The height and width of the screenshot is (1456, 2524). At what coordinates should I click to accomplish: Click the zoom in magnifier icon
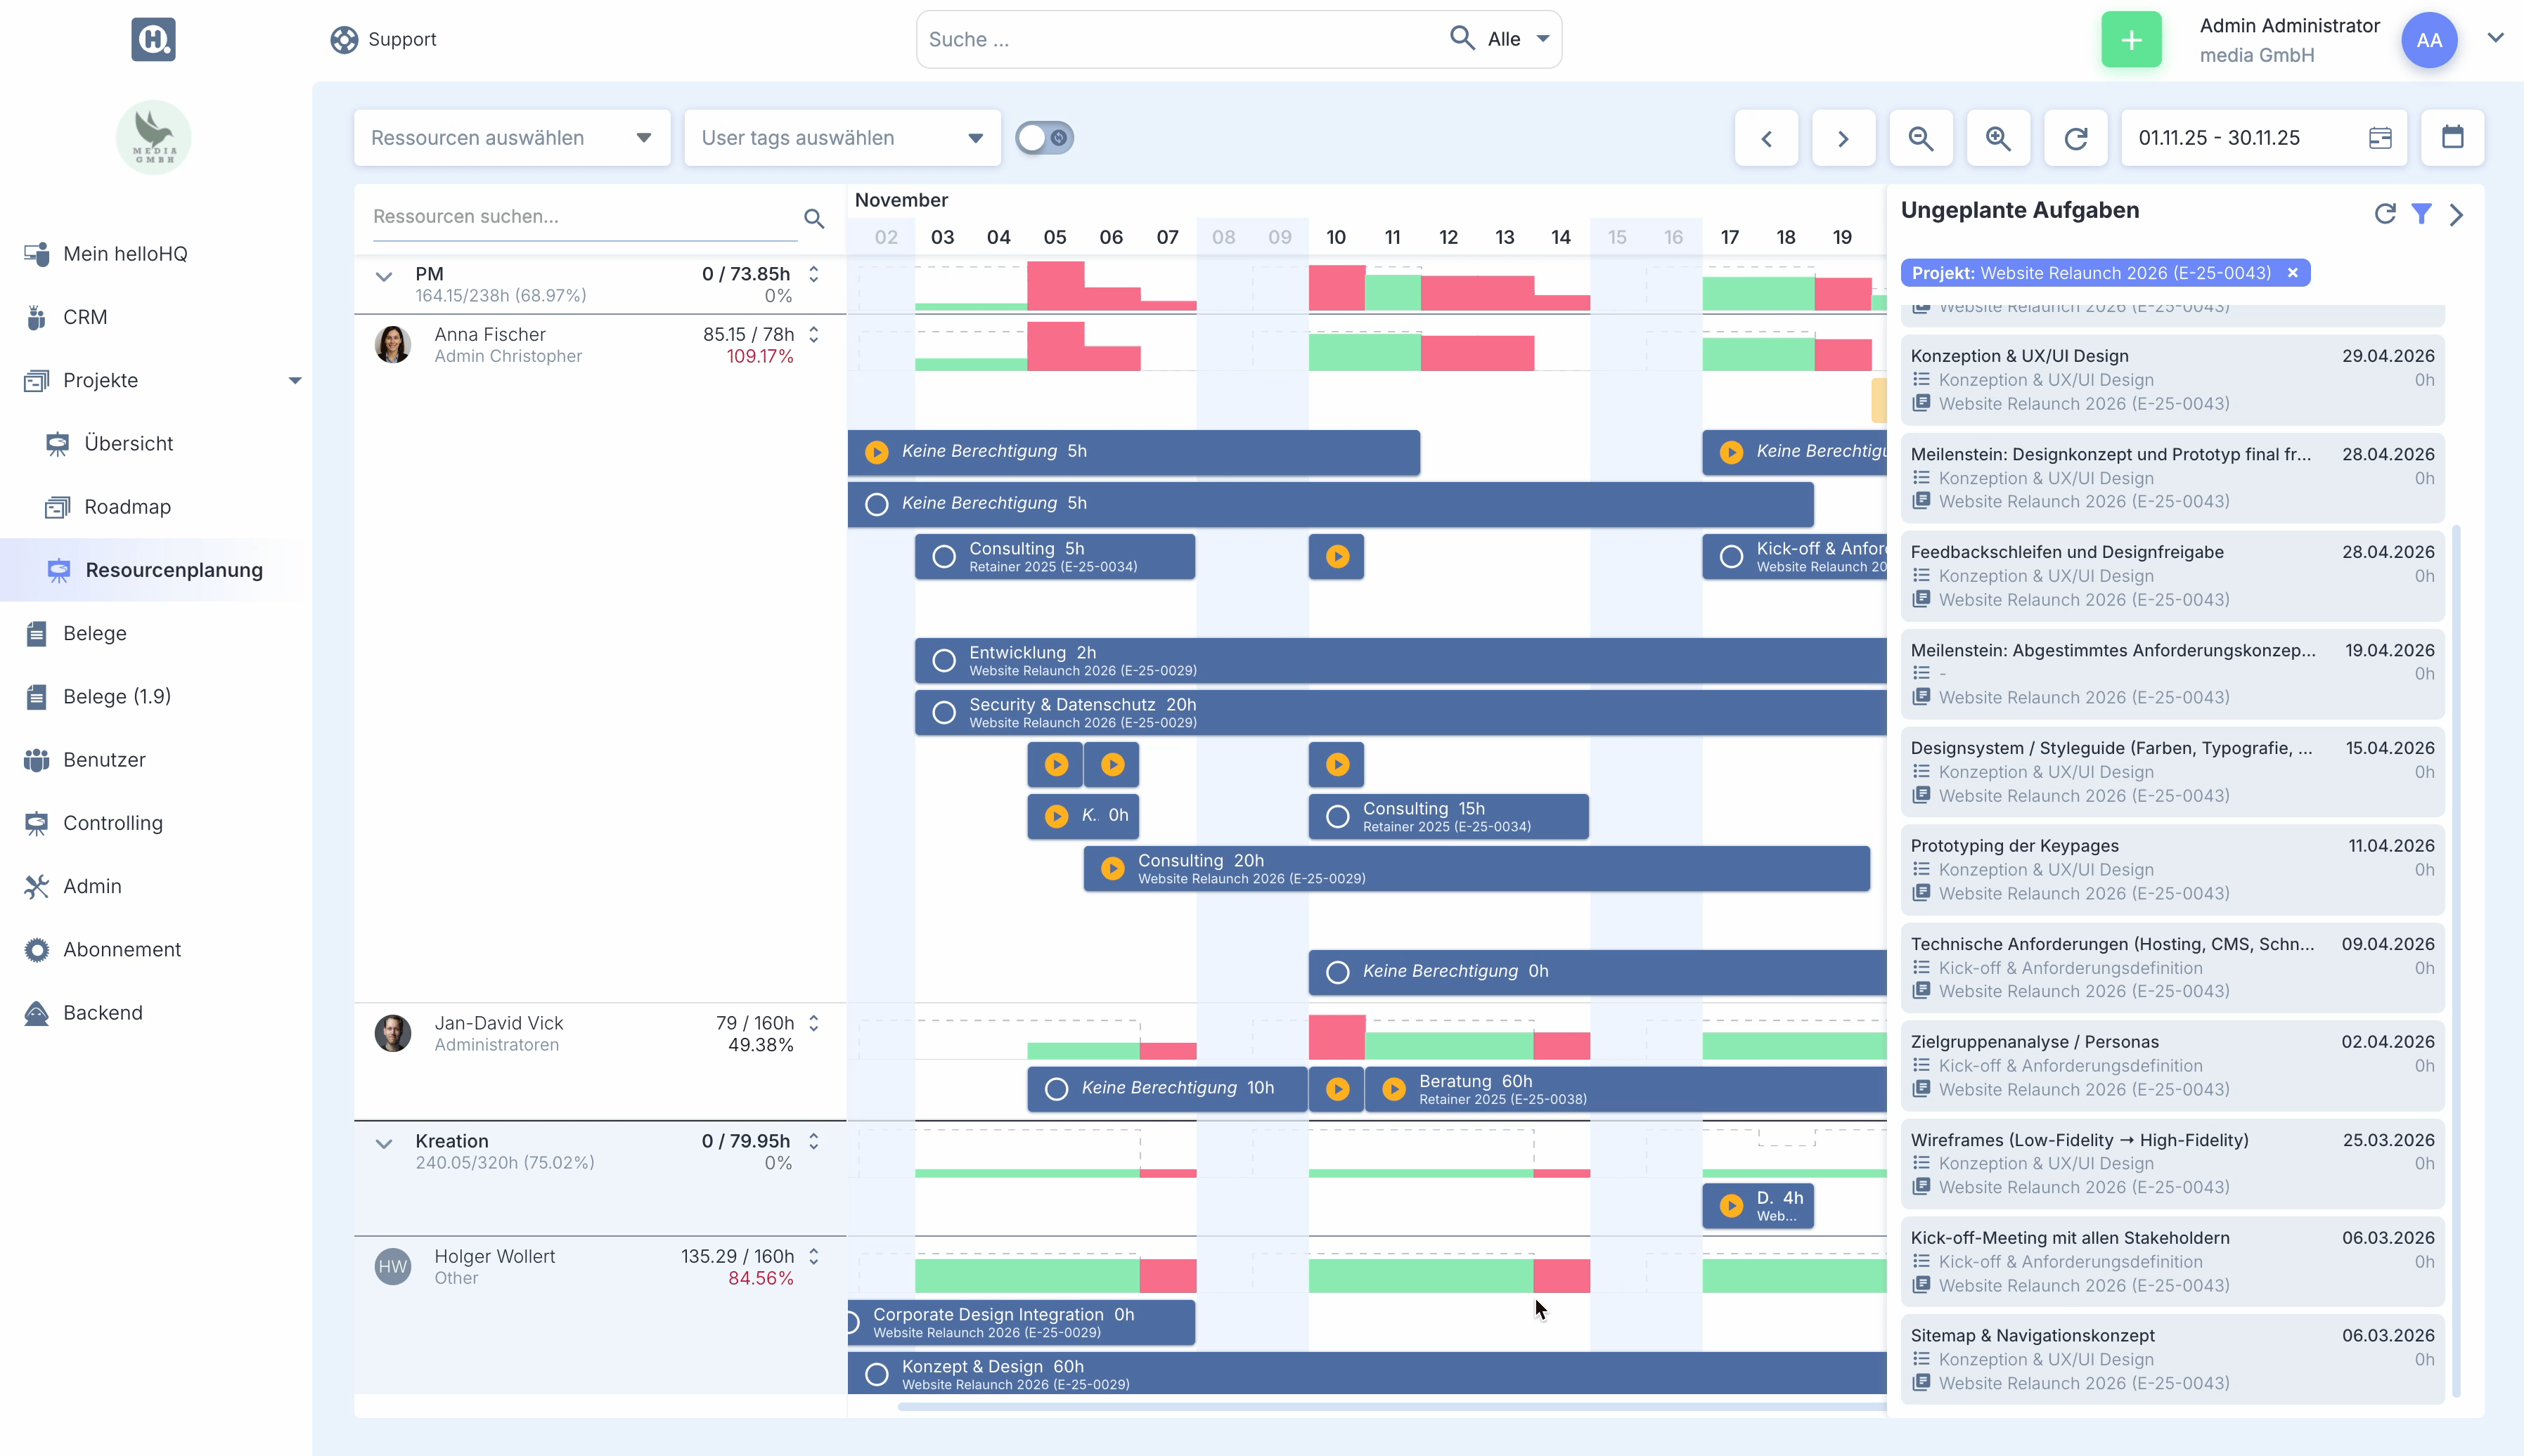[x=1998, y=138]
